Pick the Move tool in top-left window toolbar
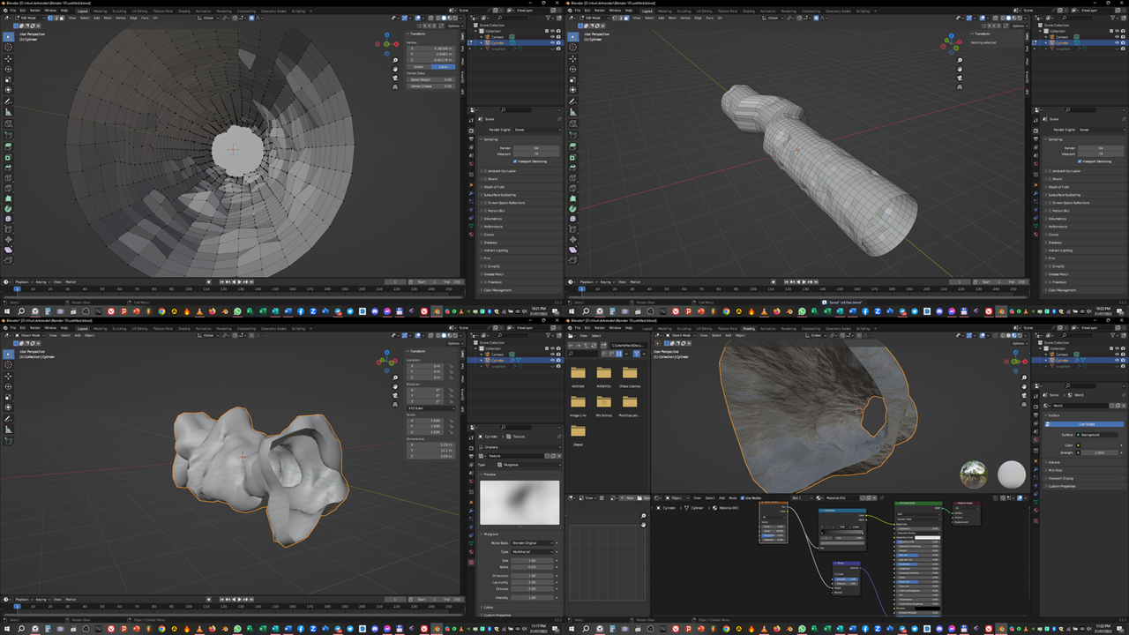1129x635 pixels. coord(8,58)
